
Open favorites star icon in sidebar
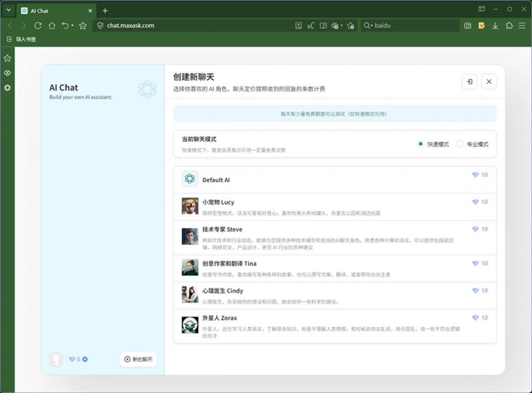[x=7, y=58]
